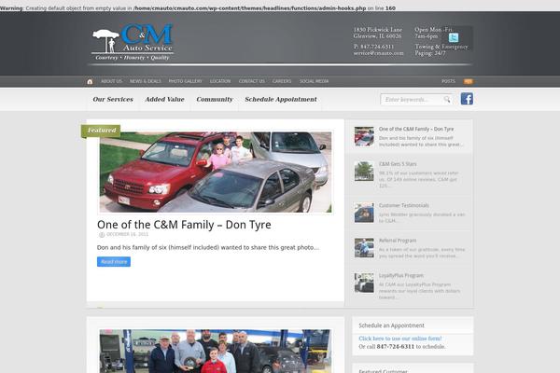Open sidebar link One of the C&M Family – Don Tyre
This screenshot has height=373, width=560.
416,129
